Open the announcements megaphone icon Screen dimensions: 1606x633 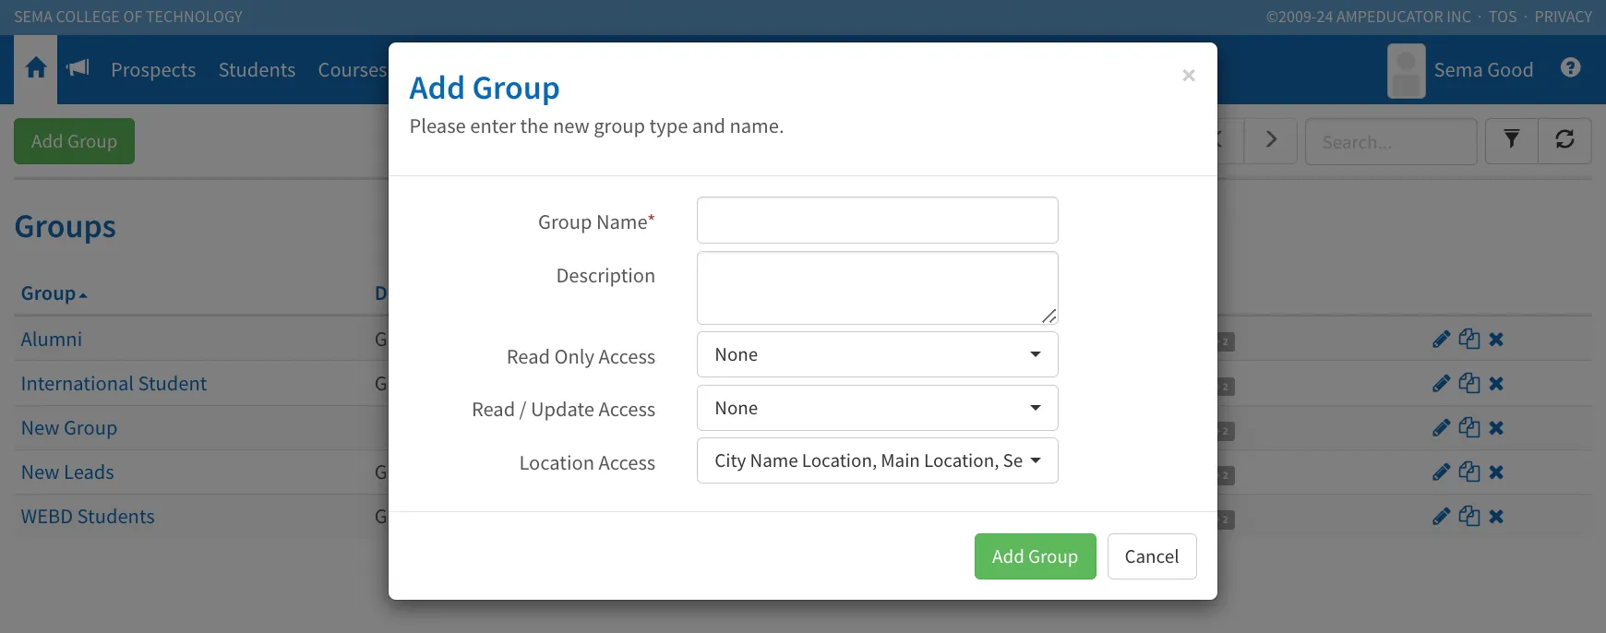pos(78,68)
